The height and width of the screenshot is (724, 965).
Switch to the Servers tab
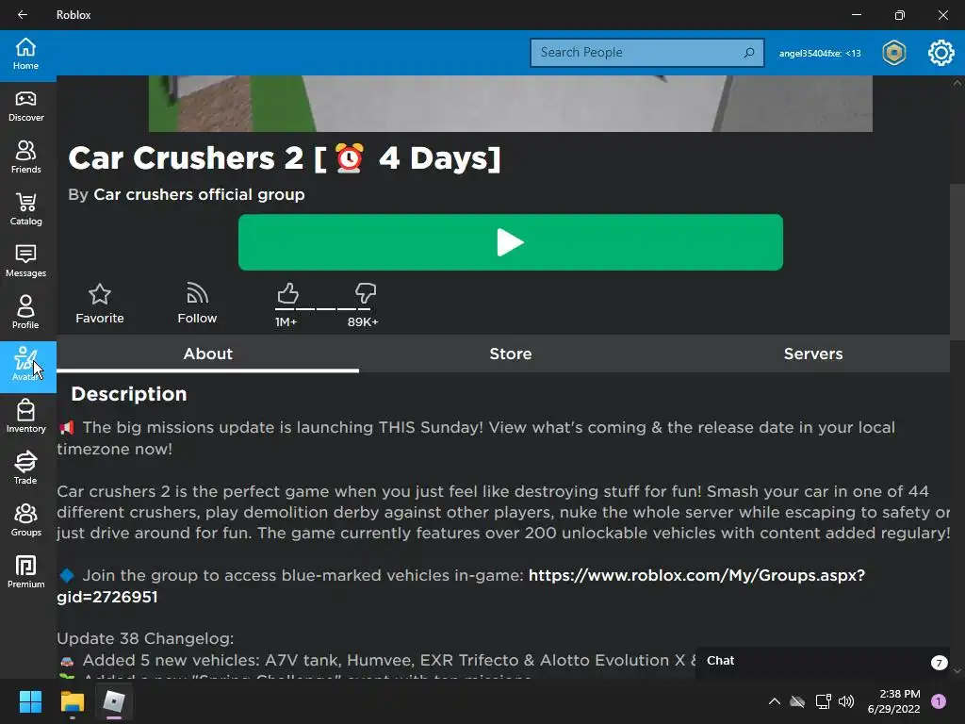point(813,354)
